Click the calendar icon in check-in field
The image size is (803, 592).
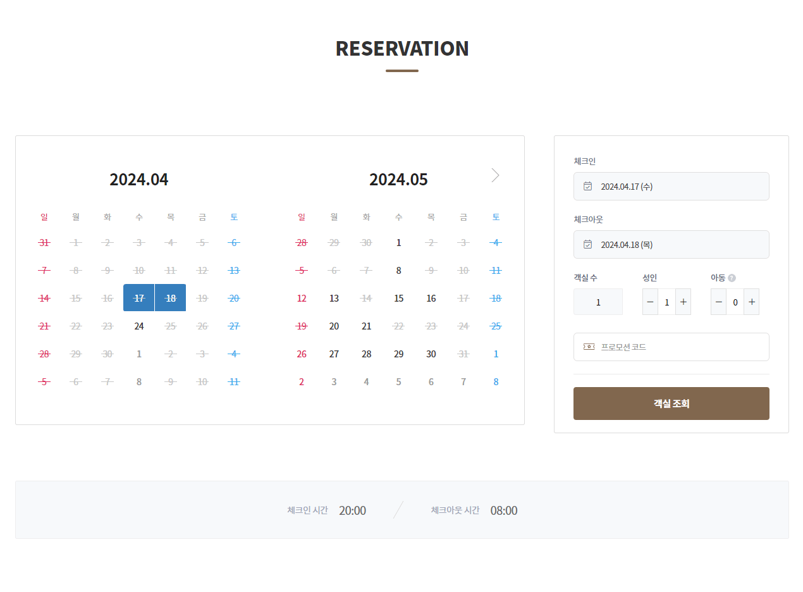tap(587, 186)
